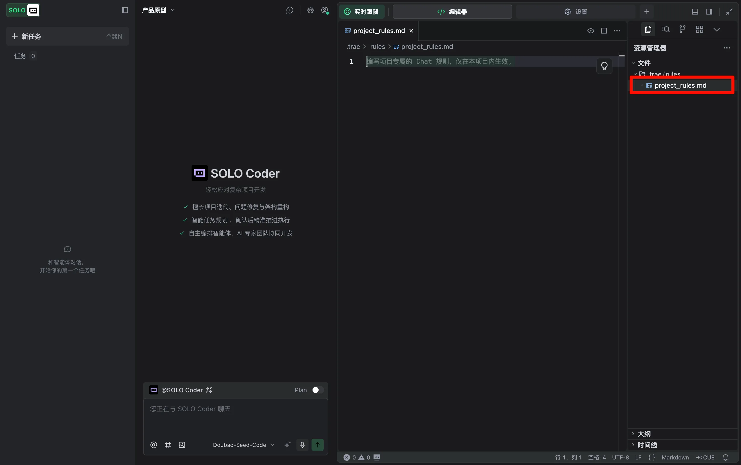Click the green send message button
This screenshot has height=465, width=741.
click(317, 445)
